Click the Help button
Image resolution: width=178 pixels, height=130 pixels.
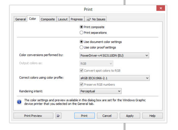pos(153,115)
